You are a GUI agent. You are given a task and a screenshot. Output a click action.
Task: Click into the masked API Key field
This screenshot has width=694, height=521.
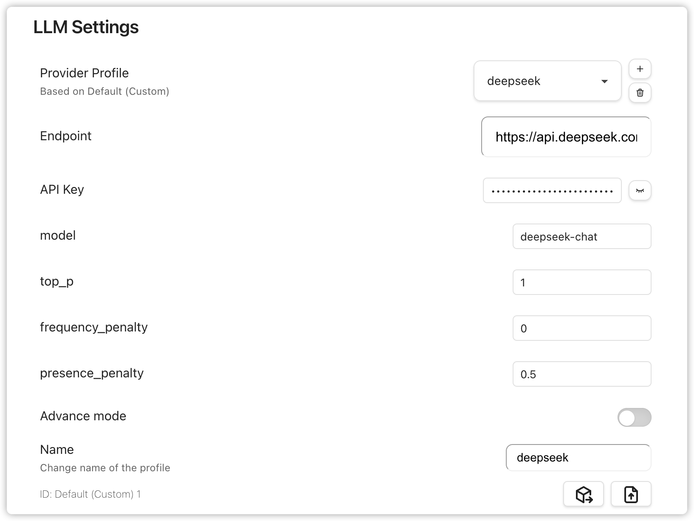pos(552,190)
